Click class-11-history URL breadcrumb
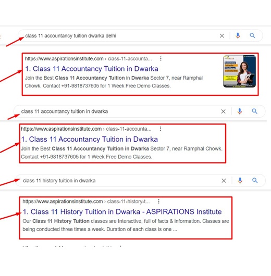This screenshot has width=271, height=276. 128,202
